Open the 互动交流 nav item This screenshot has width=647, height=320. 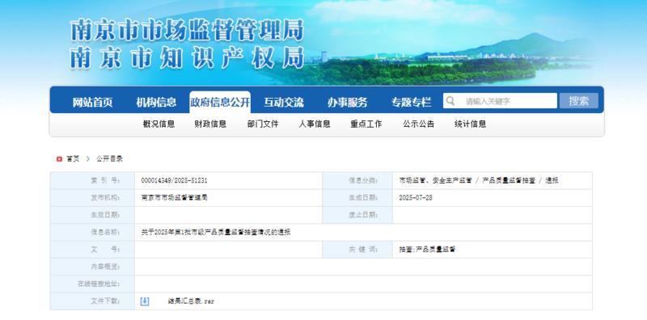point(284,103)
